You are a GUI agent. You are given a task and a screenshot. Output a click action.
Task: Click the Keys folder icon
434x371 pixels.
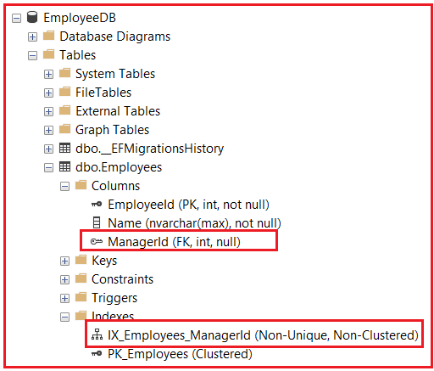tap(81, 260)
